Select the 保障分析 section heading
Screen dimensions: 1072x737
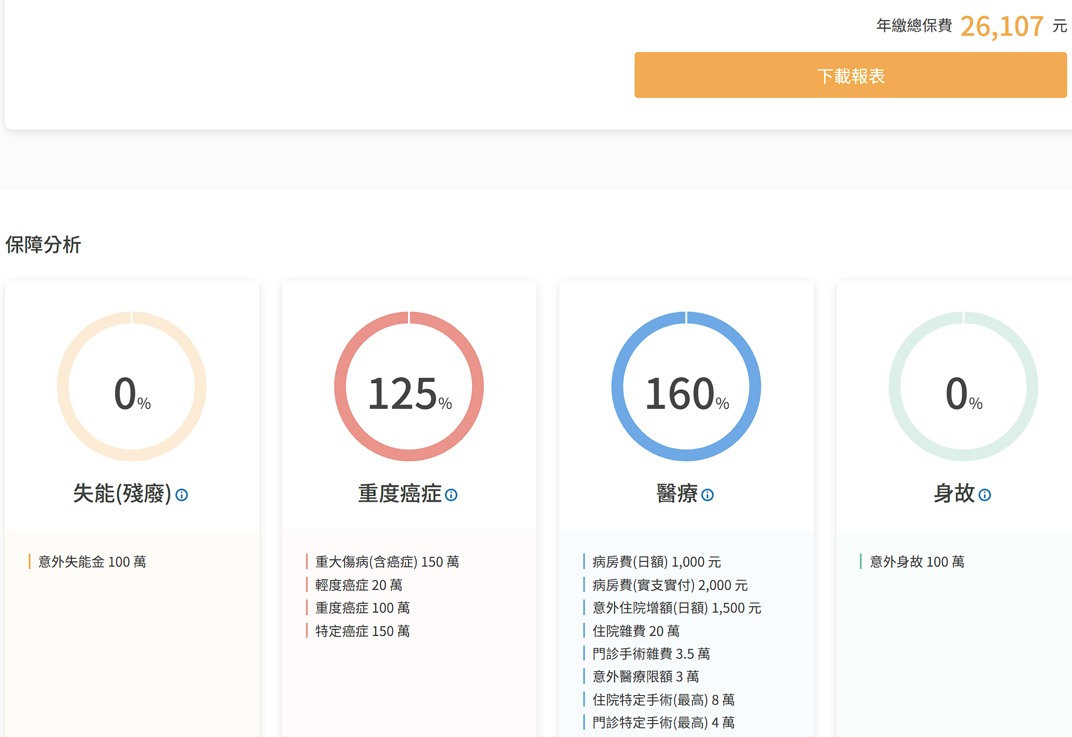click(43, 244)
